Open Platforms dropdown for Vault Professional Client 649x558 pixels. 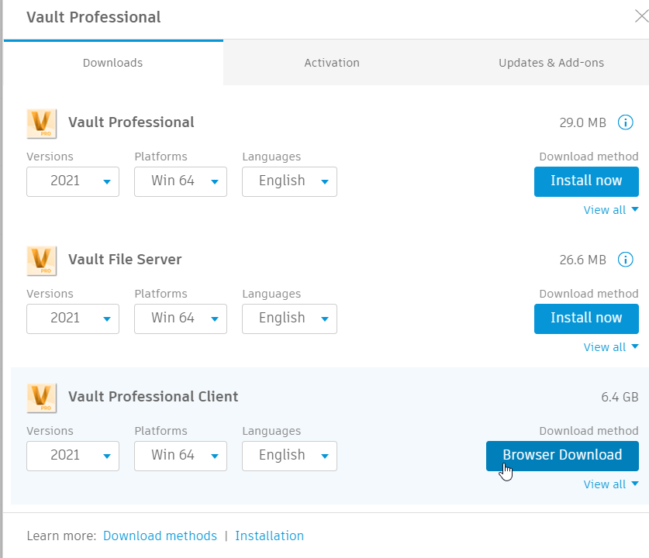(181, 456)
